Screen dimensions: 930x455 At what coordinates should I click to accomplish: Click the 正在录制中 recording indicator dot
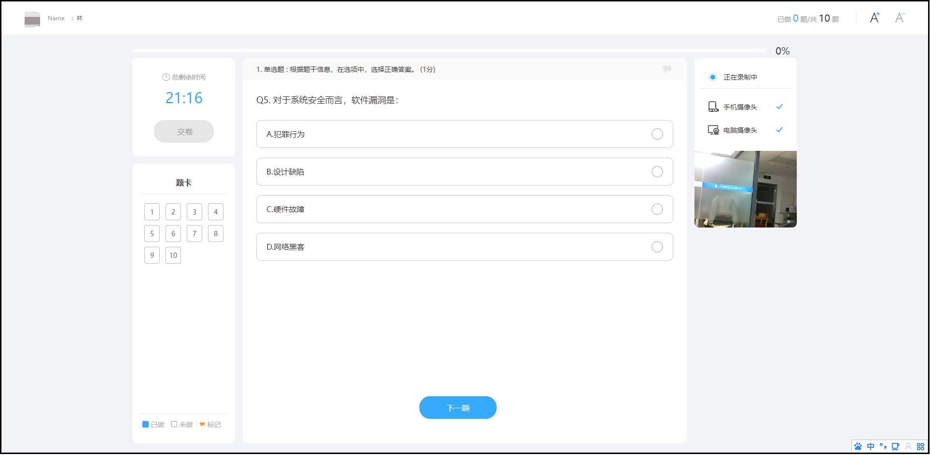coord(712,77)
